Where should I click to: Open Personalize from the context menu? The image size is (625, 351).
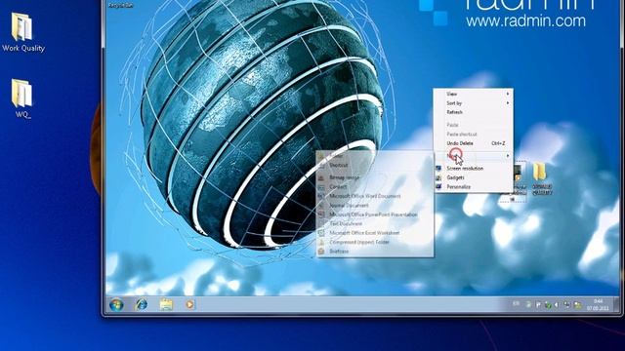tap(473, 186)
